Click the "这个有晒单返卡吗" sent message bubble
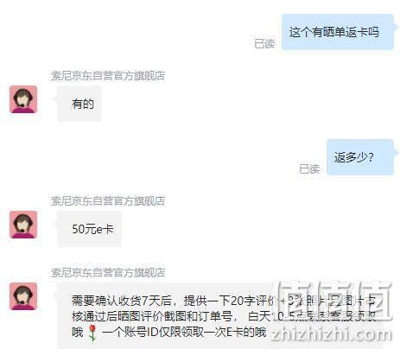 338,32
